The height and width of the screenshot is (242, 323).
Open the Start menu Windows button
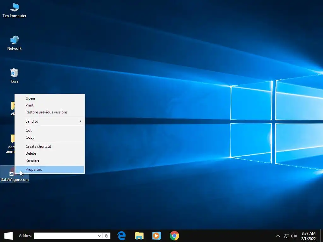tap(9, 236)
